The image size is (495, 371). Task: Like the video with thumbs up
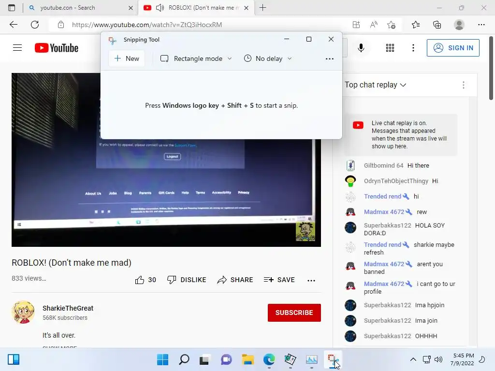145,280
